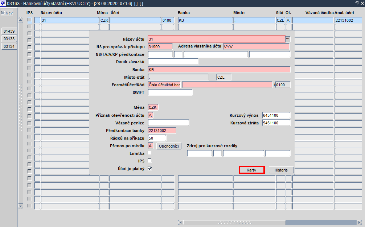Click the Vázaná částka cell in first row

[x=313, y=20]
